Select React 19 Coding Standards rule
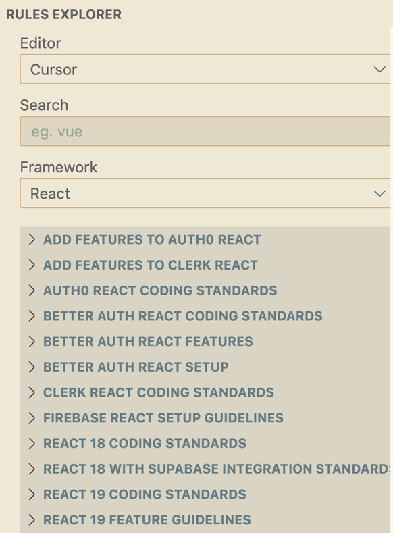The width and height of the screenshot is (393, 533). [x=145, y=494]
